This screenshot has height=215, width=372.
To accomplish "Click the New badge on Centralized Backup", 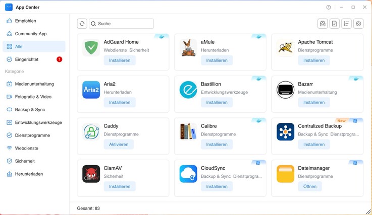I will coord(341,121).
